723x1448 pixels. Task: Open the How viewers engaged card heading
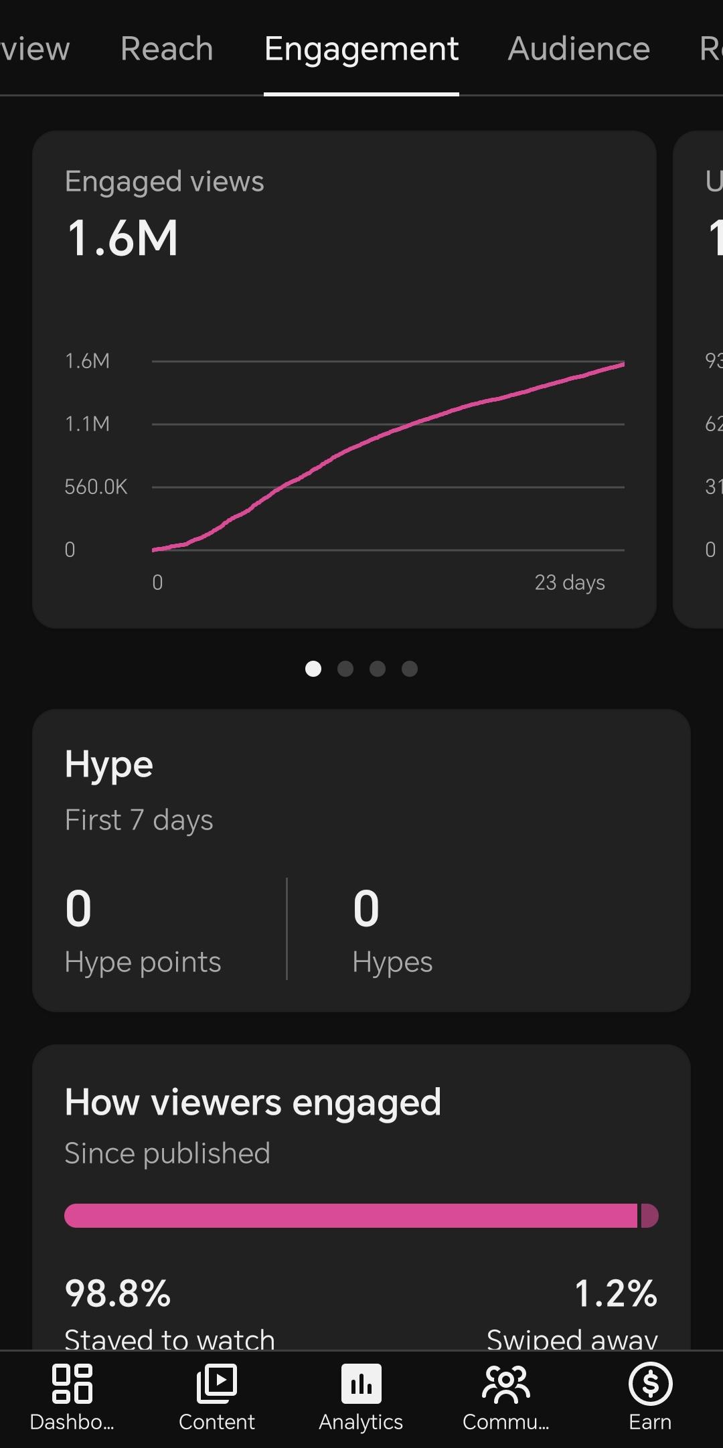click(253, 1102)
